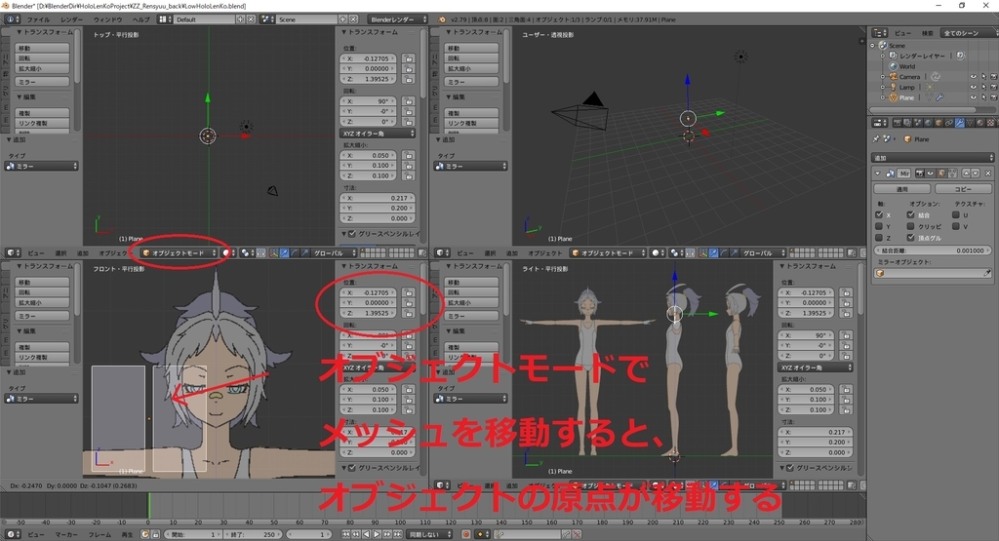Click the コピー copy modifier button
The image size is (999, 541).
(963, 188)
